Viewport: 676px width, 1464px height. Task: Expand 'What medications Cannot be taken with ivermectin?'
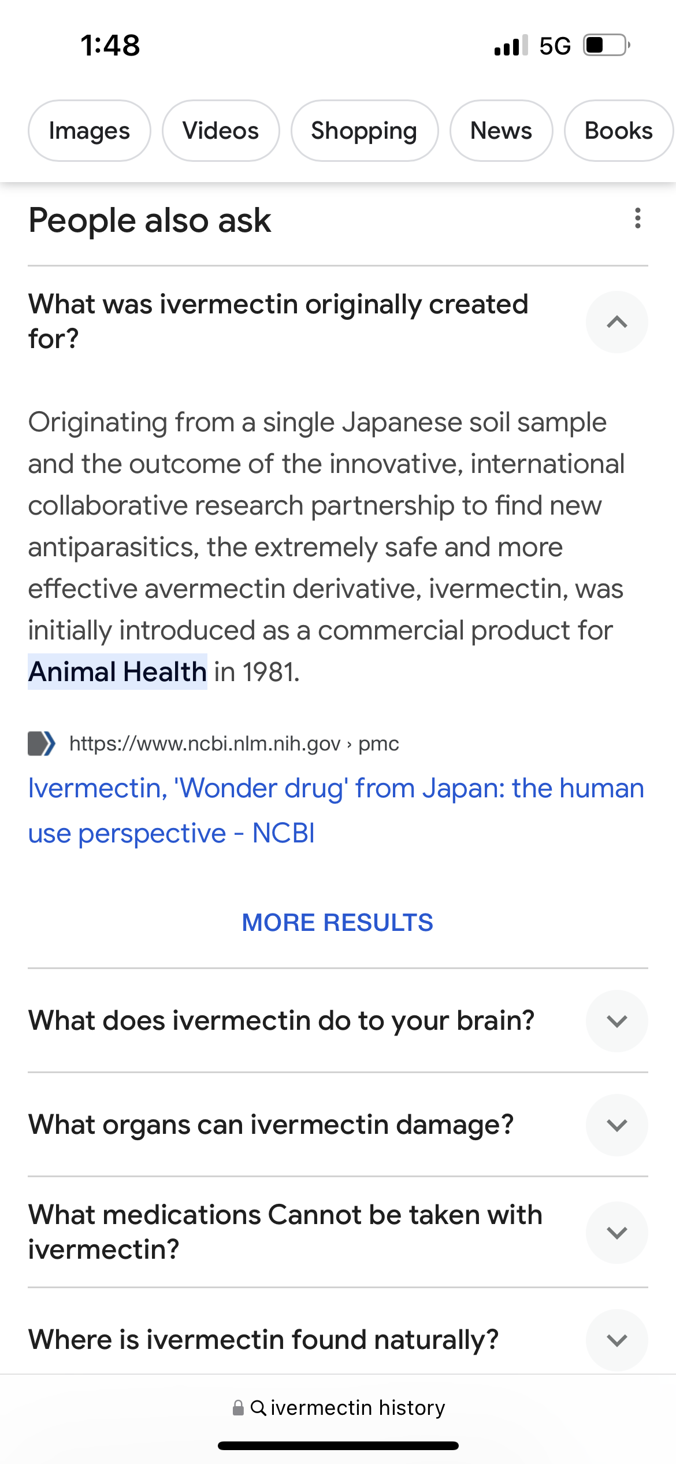(617, 1233)
